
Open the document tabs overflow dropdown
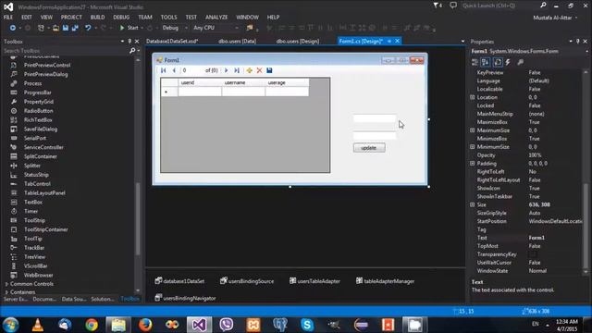click(462, 41)
